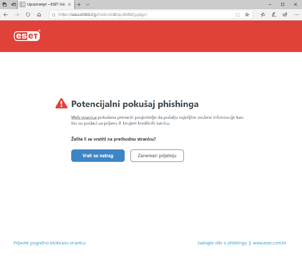Click the security lock icon
This screenshot has width=302, height=264.
click(x=53, y=14)
